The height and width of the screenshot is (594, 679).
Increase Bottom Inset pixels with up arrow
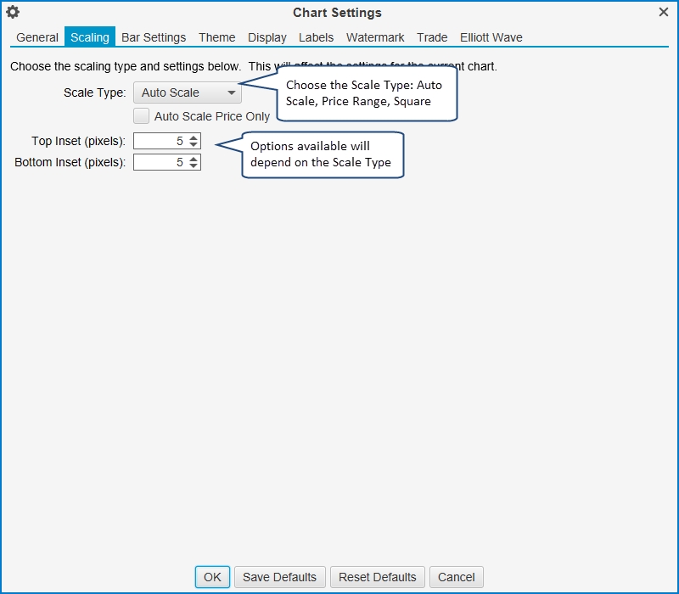194,158
